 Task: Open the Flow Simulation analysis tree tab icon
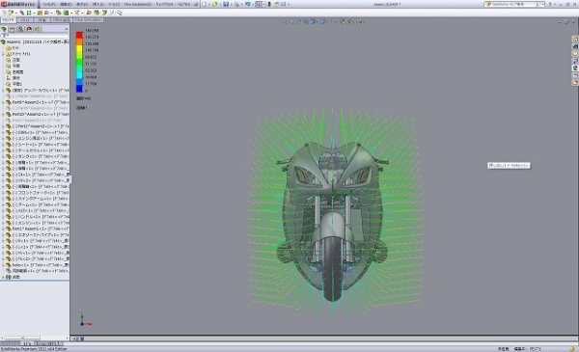(x=38, y=29)
